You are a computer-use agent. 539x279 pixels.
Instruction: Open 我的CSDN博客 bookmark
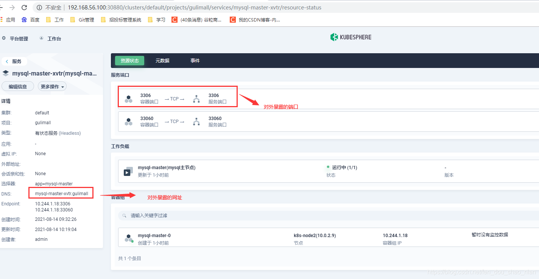[255, 20]
